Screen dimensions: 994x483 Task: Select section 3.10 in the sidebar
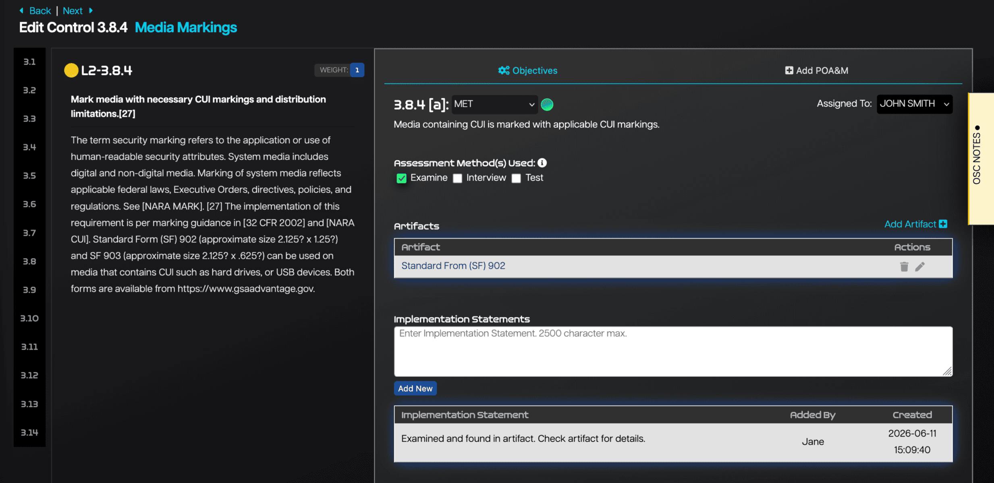[29, 318]
